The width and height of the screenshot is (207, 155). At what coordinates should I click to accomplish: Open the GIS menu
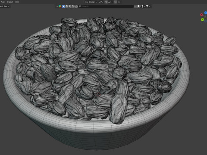[x=17, y=2]
